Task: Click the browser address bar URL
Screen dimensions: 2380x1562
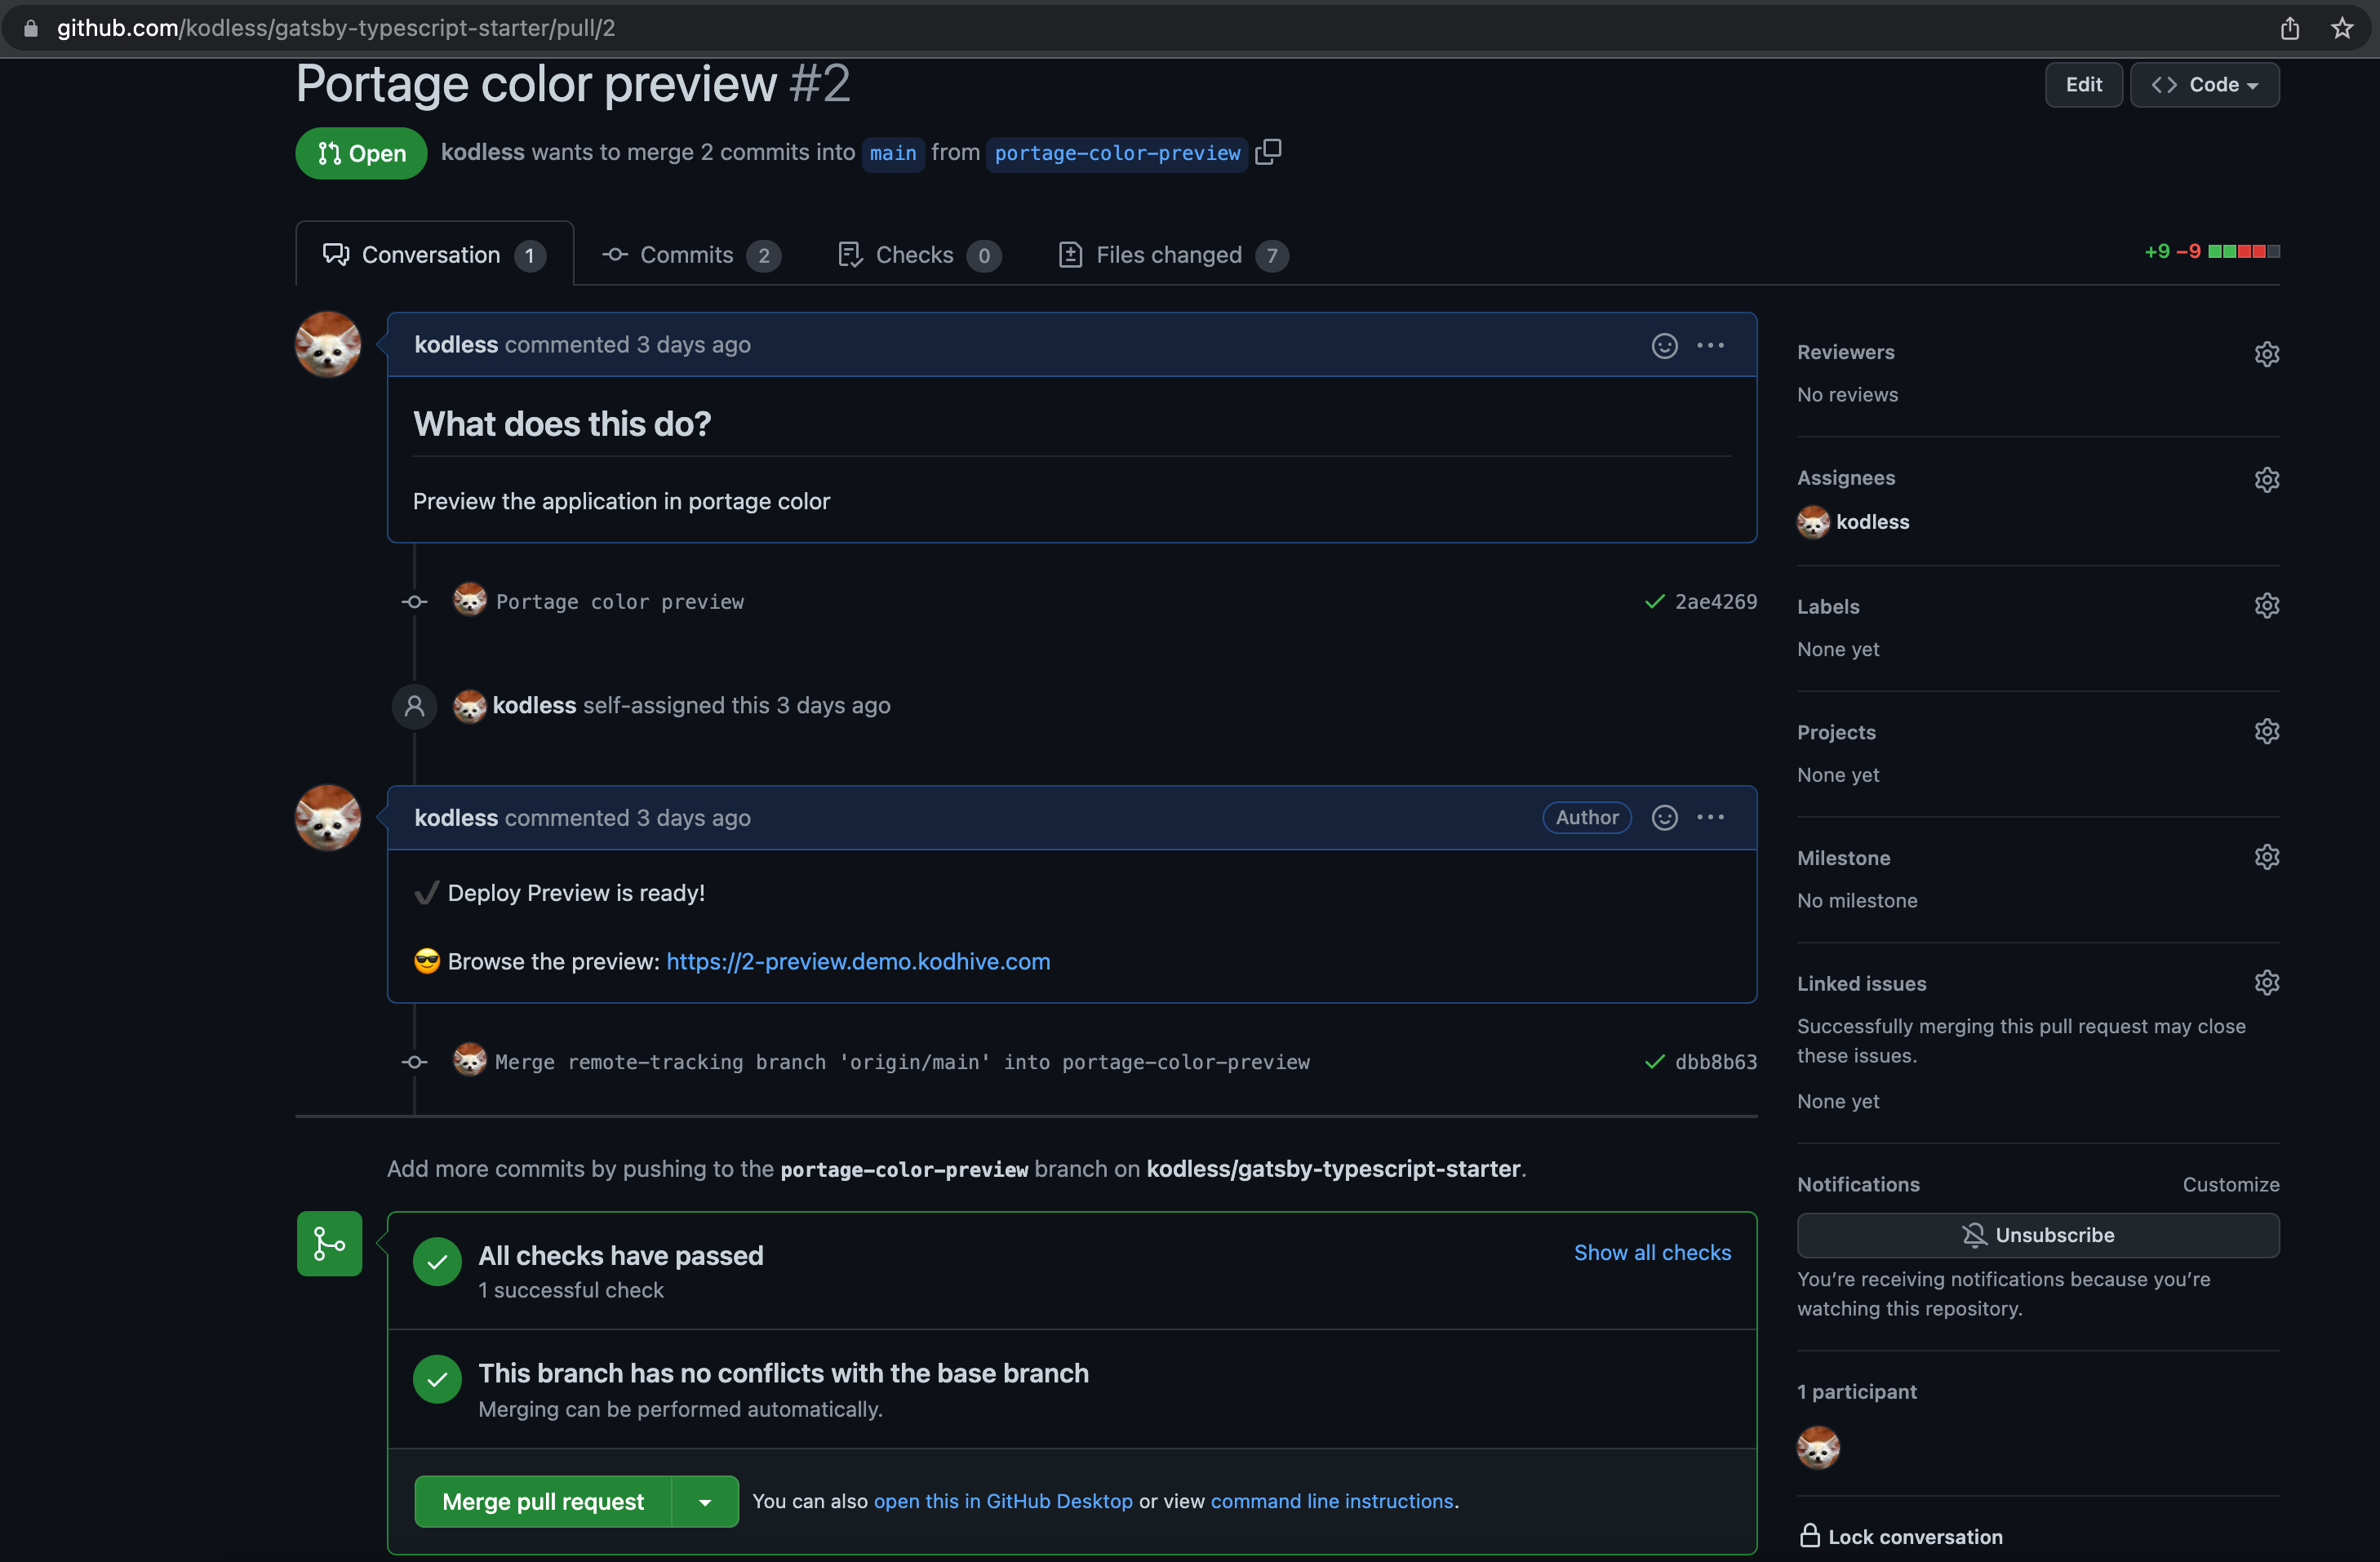Action: click(x=336, y=28)
